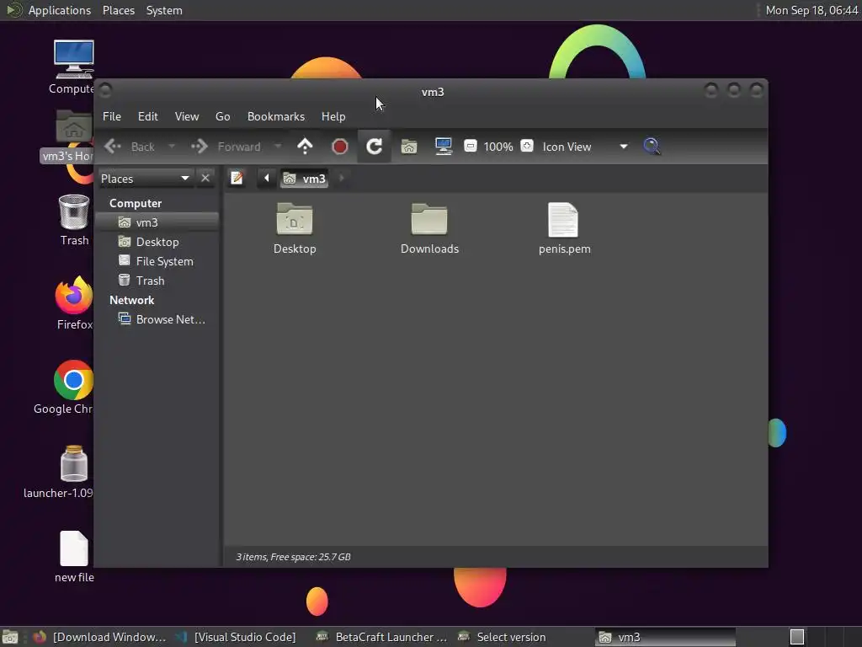This screenshot has height=647, width=862.
Task: Close the Places side pane
Action: pyautogui.click(x=205, y=179)
